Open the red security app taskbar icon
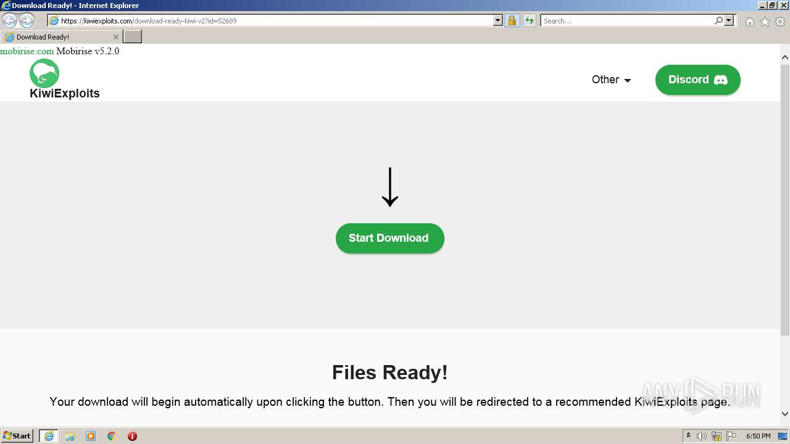This screenshot has height=444, width=790. click(x=132, y=436)
